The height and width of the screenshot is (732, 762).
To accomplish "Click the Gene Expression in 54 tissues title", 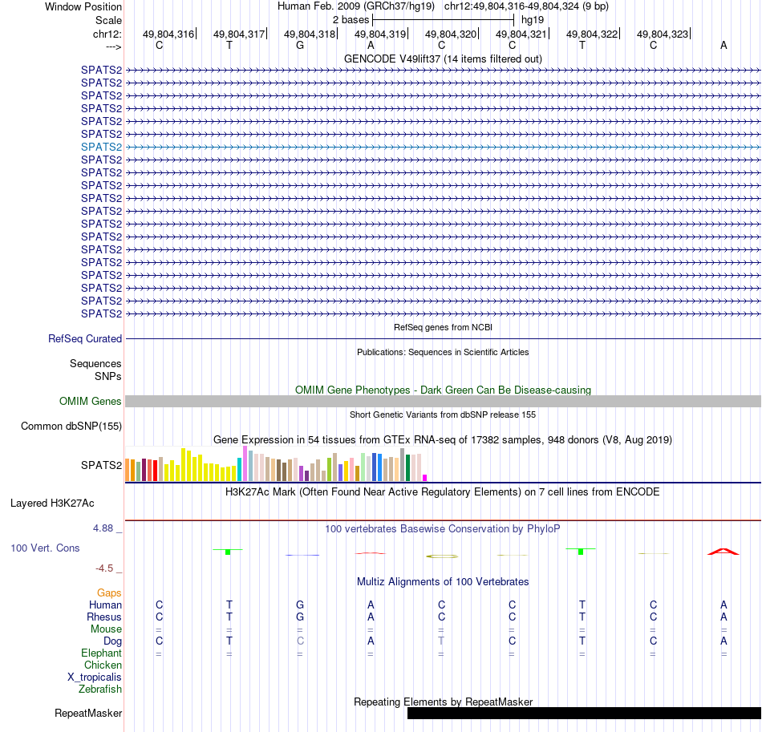I will point(443,439).
